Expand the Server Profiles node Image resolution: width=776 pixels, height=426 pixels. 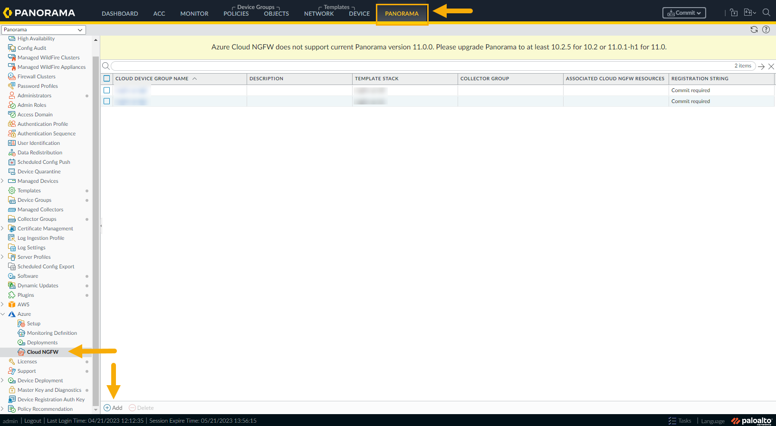tap(3, 257)
